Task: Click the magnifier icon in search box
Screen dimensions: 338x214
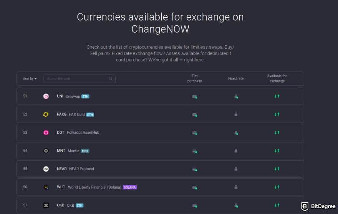Action: [x=111, y=79]
